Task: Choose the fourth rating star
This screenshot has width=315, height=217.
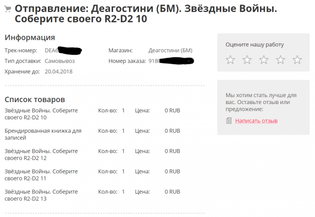Action: (x=280, y=60)
